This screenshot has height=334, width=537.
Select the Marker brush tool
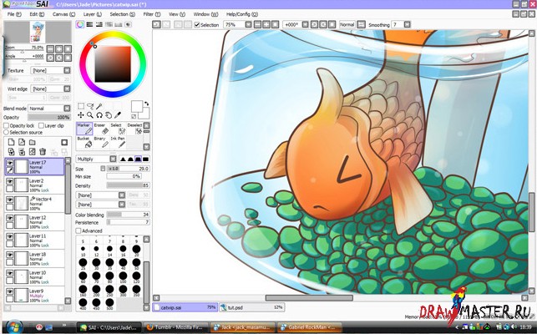(84, 129)
